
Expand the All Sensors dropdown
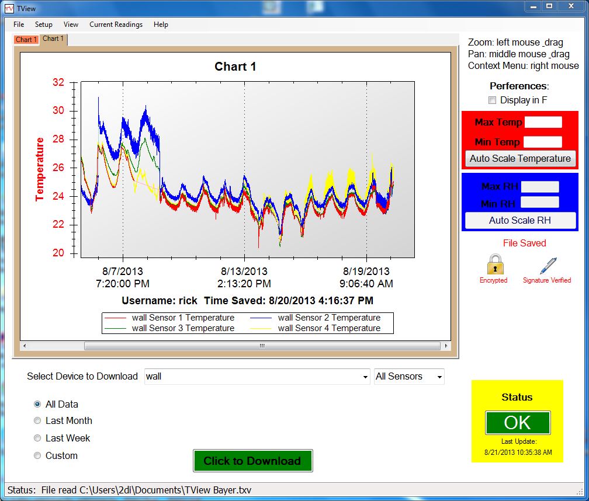pos(409,377)
